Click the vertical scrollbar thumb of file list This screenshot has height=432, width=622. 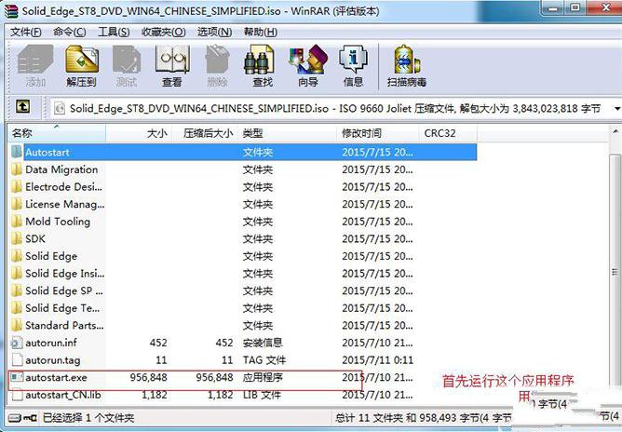click(x=615, y=272)
